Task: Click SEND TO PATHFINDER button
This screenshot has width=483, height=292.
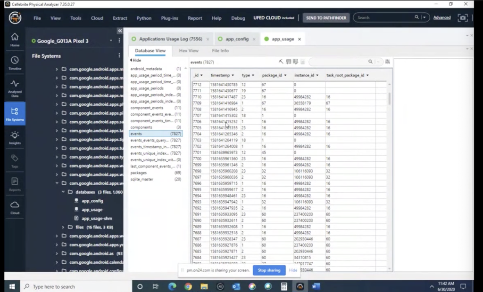Action: coord(326,18)
